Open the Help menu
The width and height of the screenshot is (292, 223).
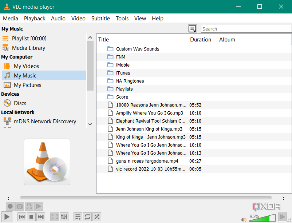[158, 19]
